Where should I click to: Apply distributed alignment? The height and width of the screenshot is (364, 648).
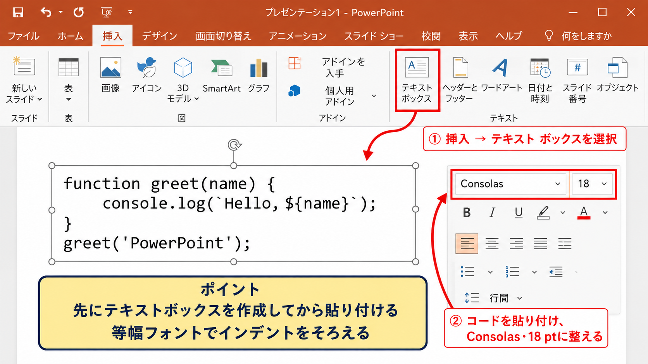[x=565, y=244]
